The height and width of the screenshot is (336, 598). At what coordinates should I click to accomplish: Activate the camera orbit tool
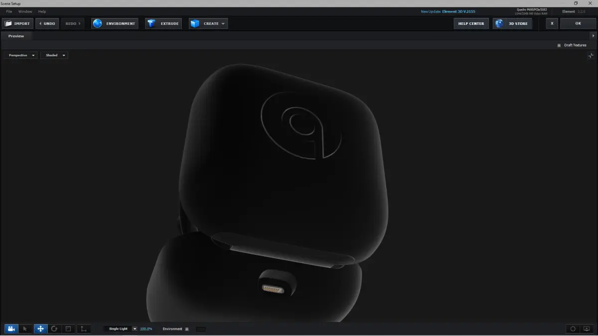[11, 329]
